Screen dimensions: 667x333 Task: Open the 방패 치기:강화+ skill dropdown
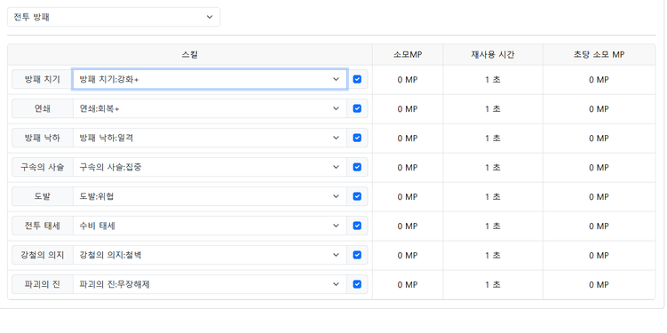[210, 79]
